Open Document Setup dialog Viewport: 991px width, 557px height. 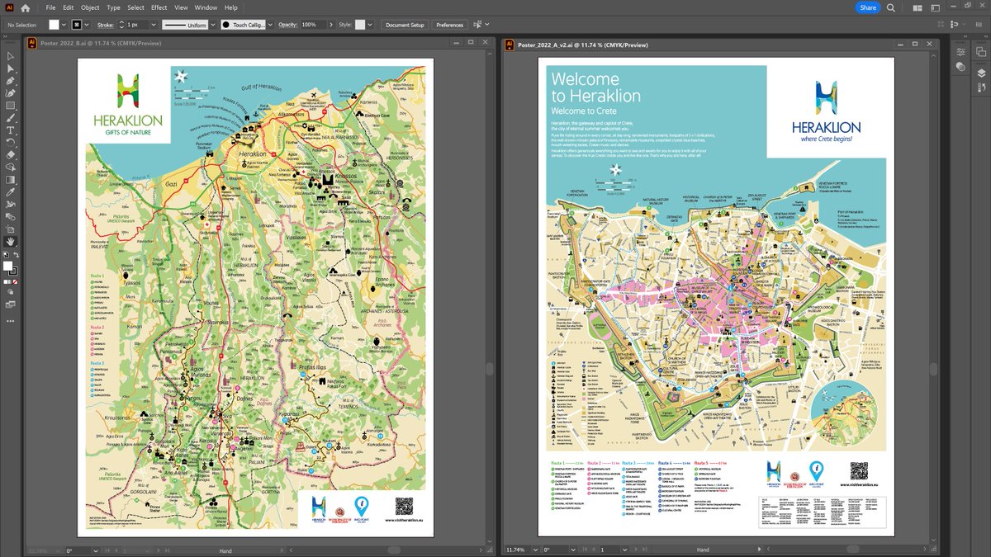pos(405,25)
